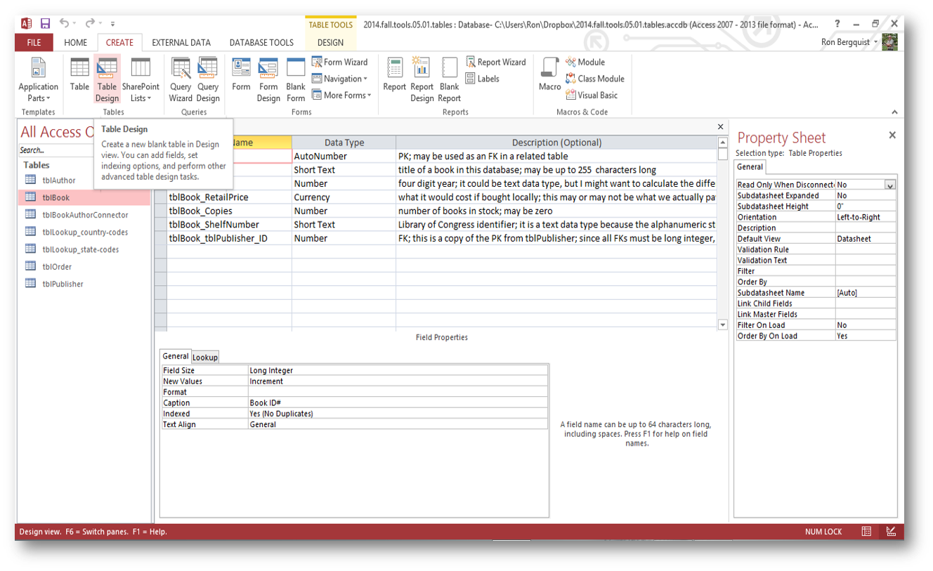Open the External Data ribbon tab
The image size is (933, 571).
tap(181, 42)
